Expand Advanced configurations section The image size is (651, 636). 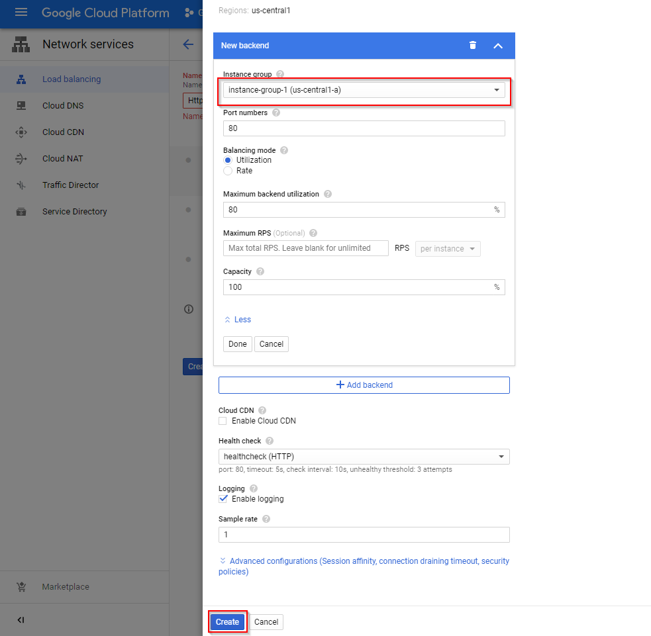coord(364,567)
